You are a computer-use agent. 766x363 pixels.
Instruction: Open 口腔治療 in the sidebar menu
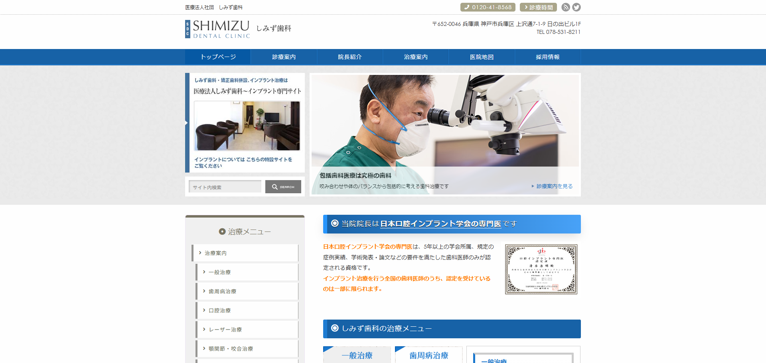tap(247, 310)
